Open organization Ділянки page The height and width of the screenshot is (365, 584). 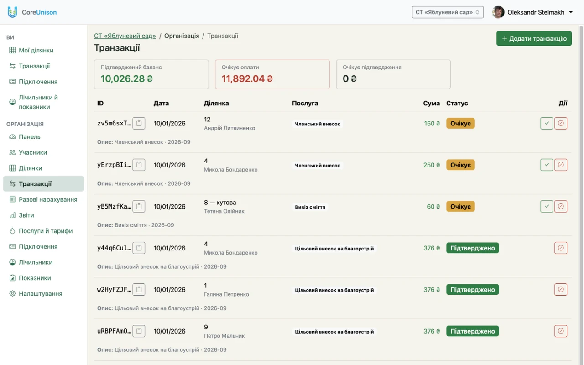click(44, 168)
